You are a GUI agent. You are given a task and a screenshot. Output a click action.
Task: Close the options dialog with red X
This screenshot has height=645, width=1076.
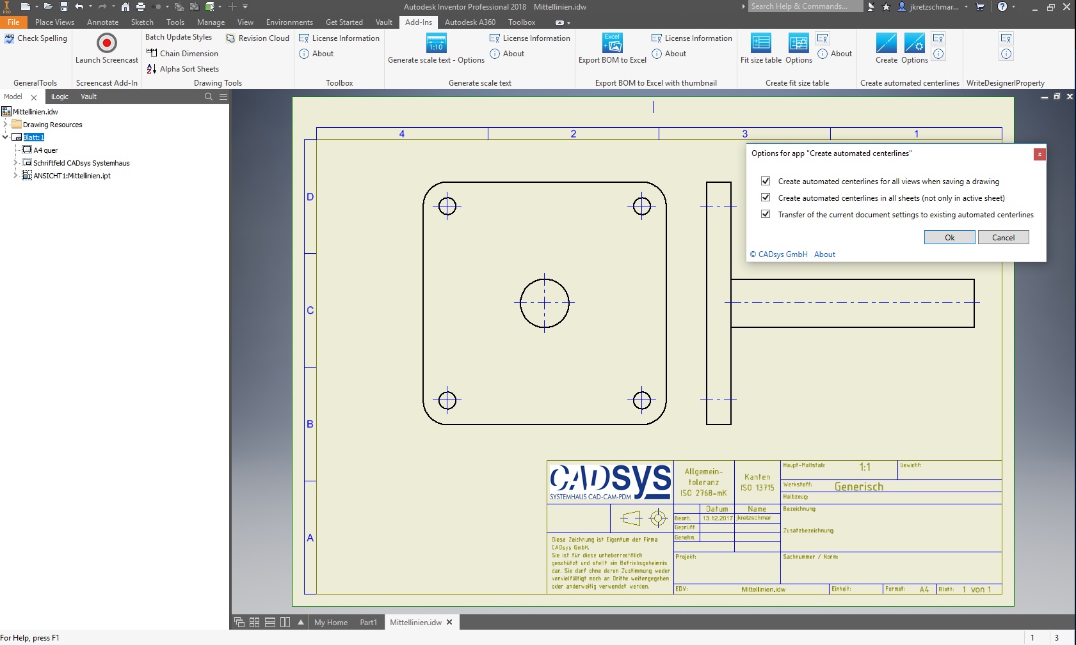pyautogui.click(x=1040, y=154)
